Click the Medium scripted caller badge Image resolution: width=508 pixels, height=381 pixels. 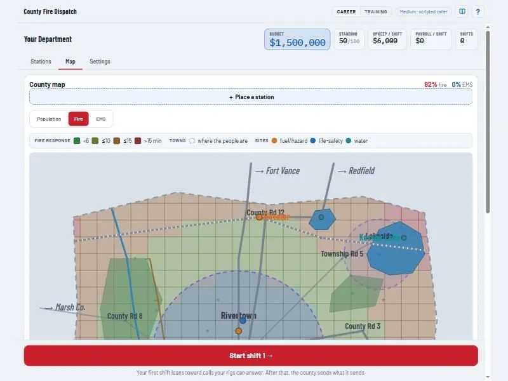coord(424,11)
